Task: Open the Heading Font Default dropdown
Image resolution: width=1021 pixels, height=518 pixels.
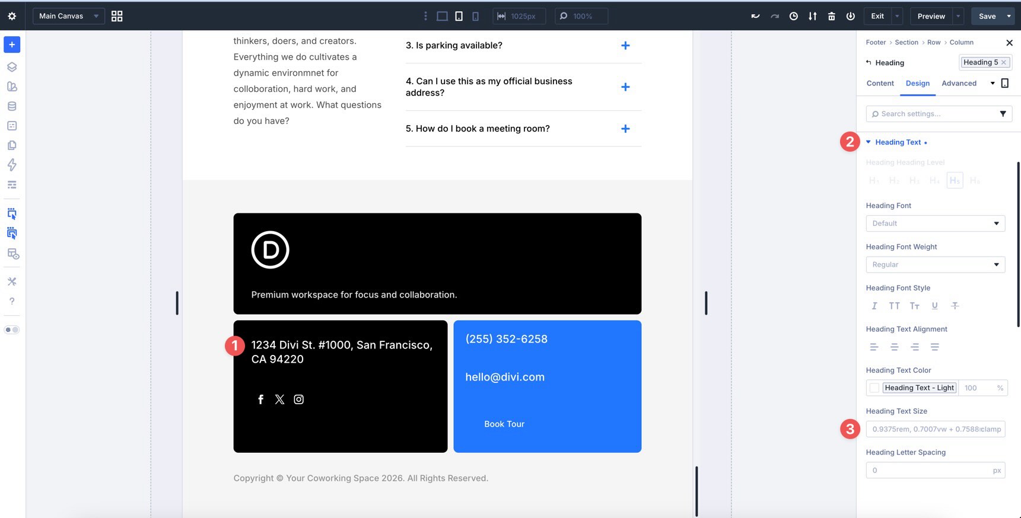Action: [x=935, y=223]
